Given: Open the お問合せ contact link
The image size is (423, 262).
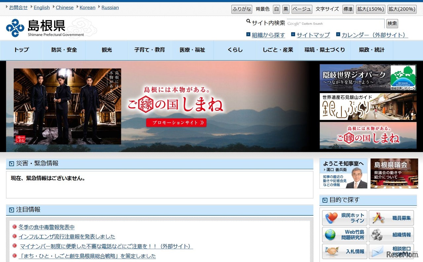Looking at the screenshot, I should 19,7.
